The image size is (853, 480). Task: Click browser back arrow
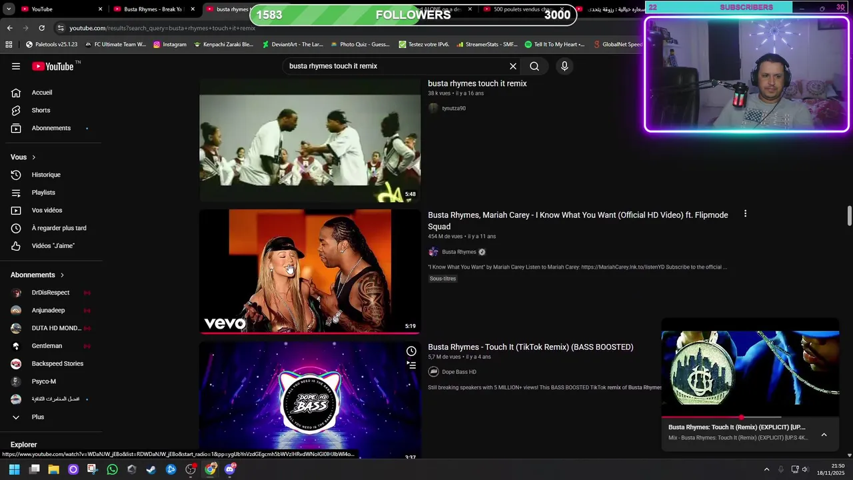(x=9, y=28)
